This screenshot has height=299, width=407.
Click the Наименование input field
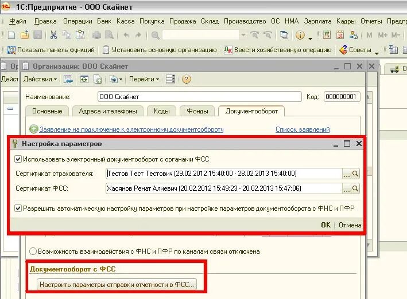tap(200, 97)
